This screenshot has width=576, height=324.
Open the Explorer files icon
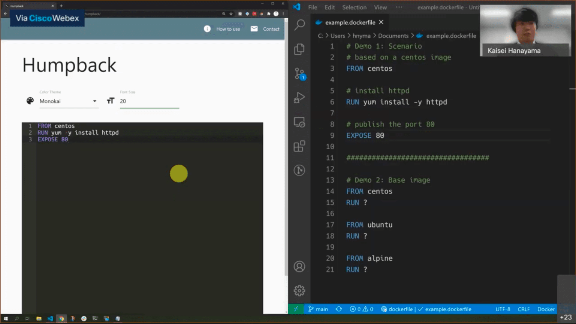(x=299, y=49)
